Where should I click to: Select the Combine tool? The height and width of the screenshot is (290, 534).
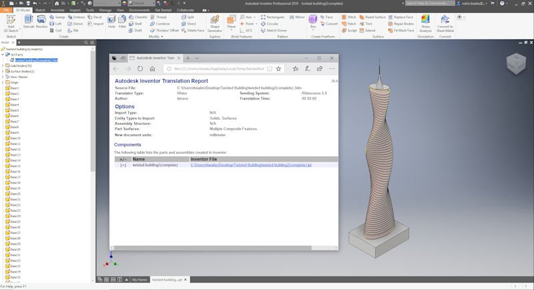click(x=160, y=24)
